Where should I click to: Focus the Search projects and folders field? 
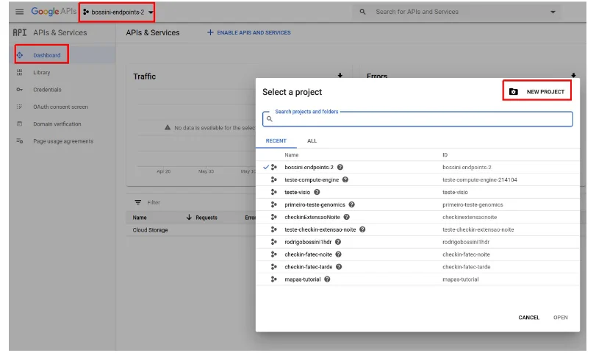(x=417, y=119)
